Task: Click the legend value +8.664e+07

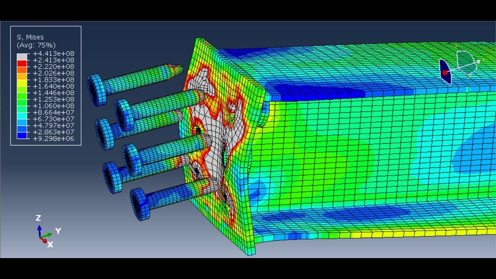Action: tap(53, 112)
